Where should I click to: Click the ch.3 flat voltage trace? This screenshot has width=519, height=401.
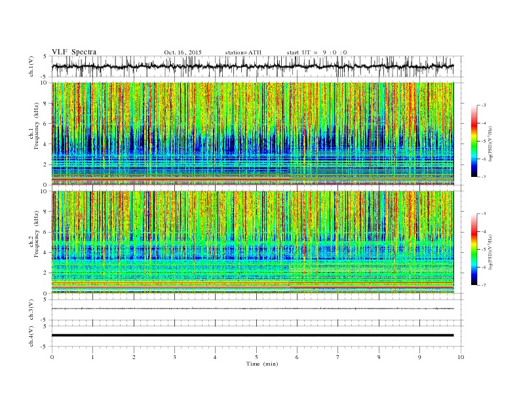click(252, 309)
